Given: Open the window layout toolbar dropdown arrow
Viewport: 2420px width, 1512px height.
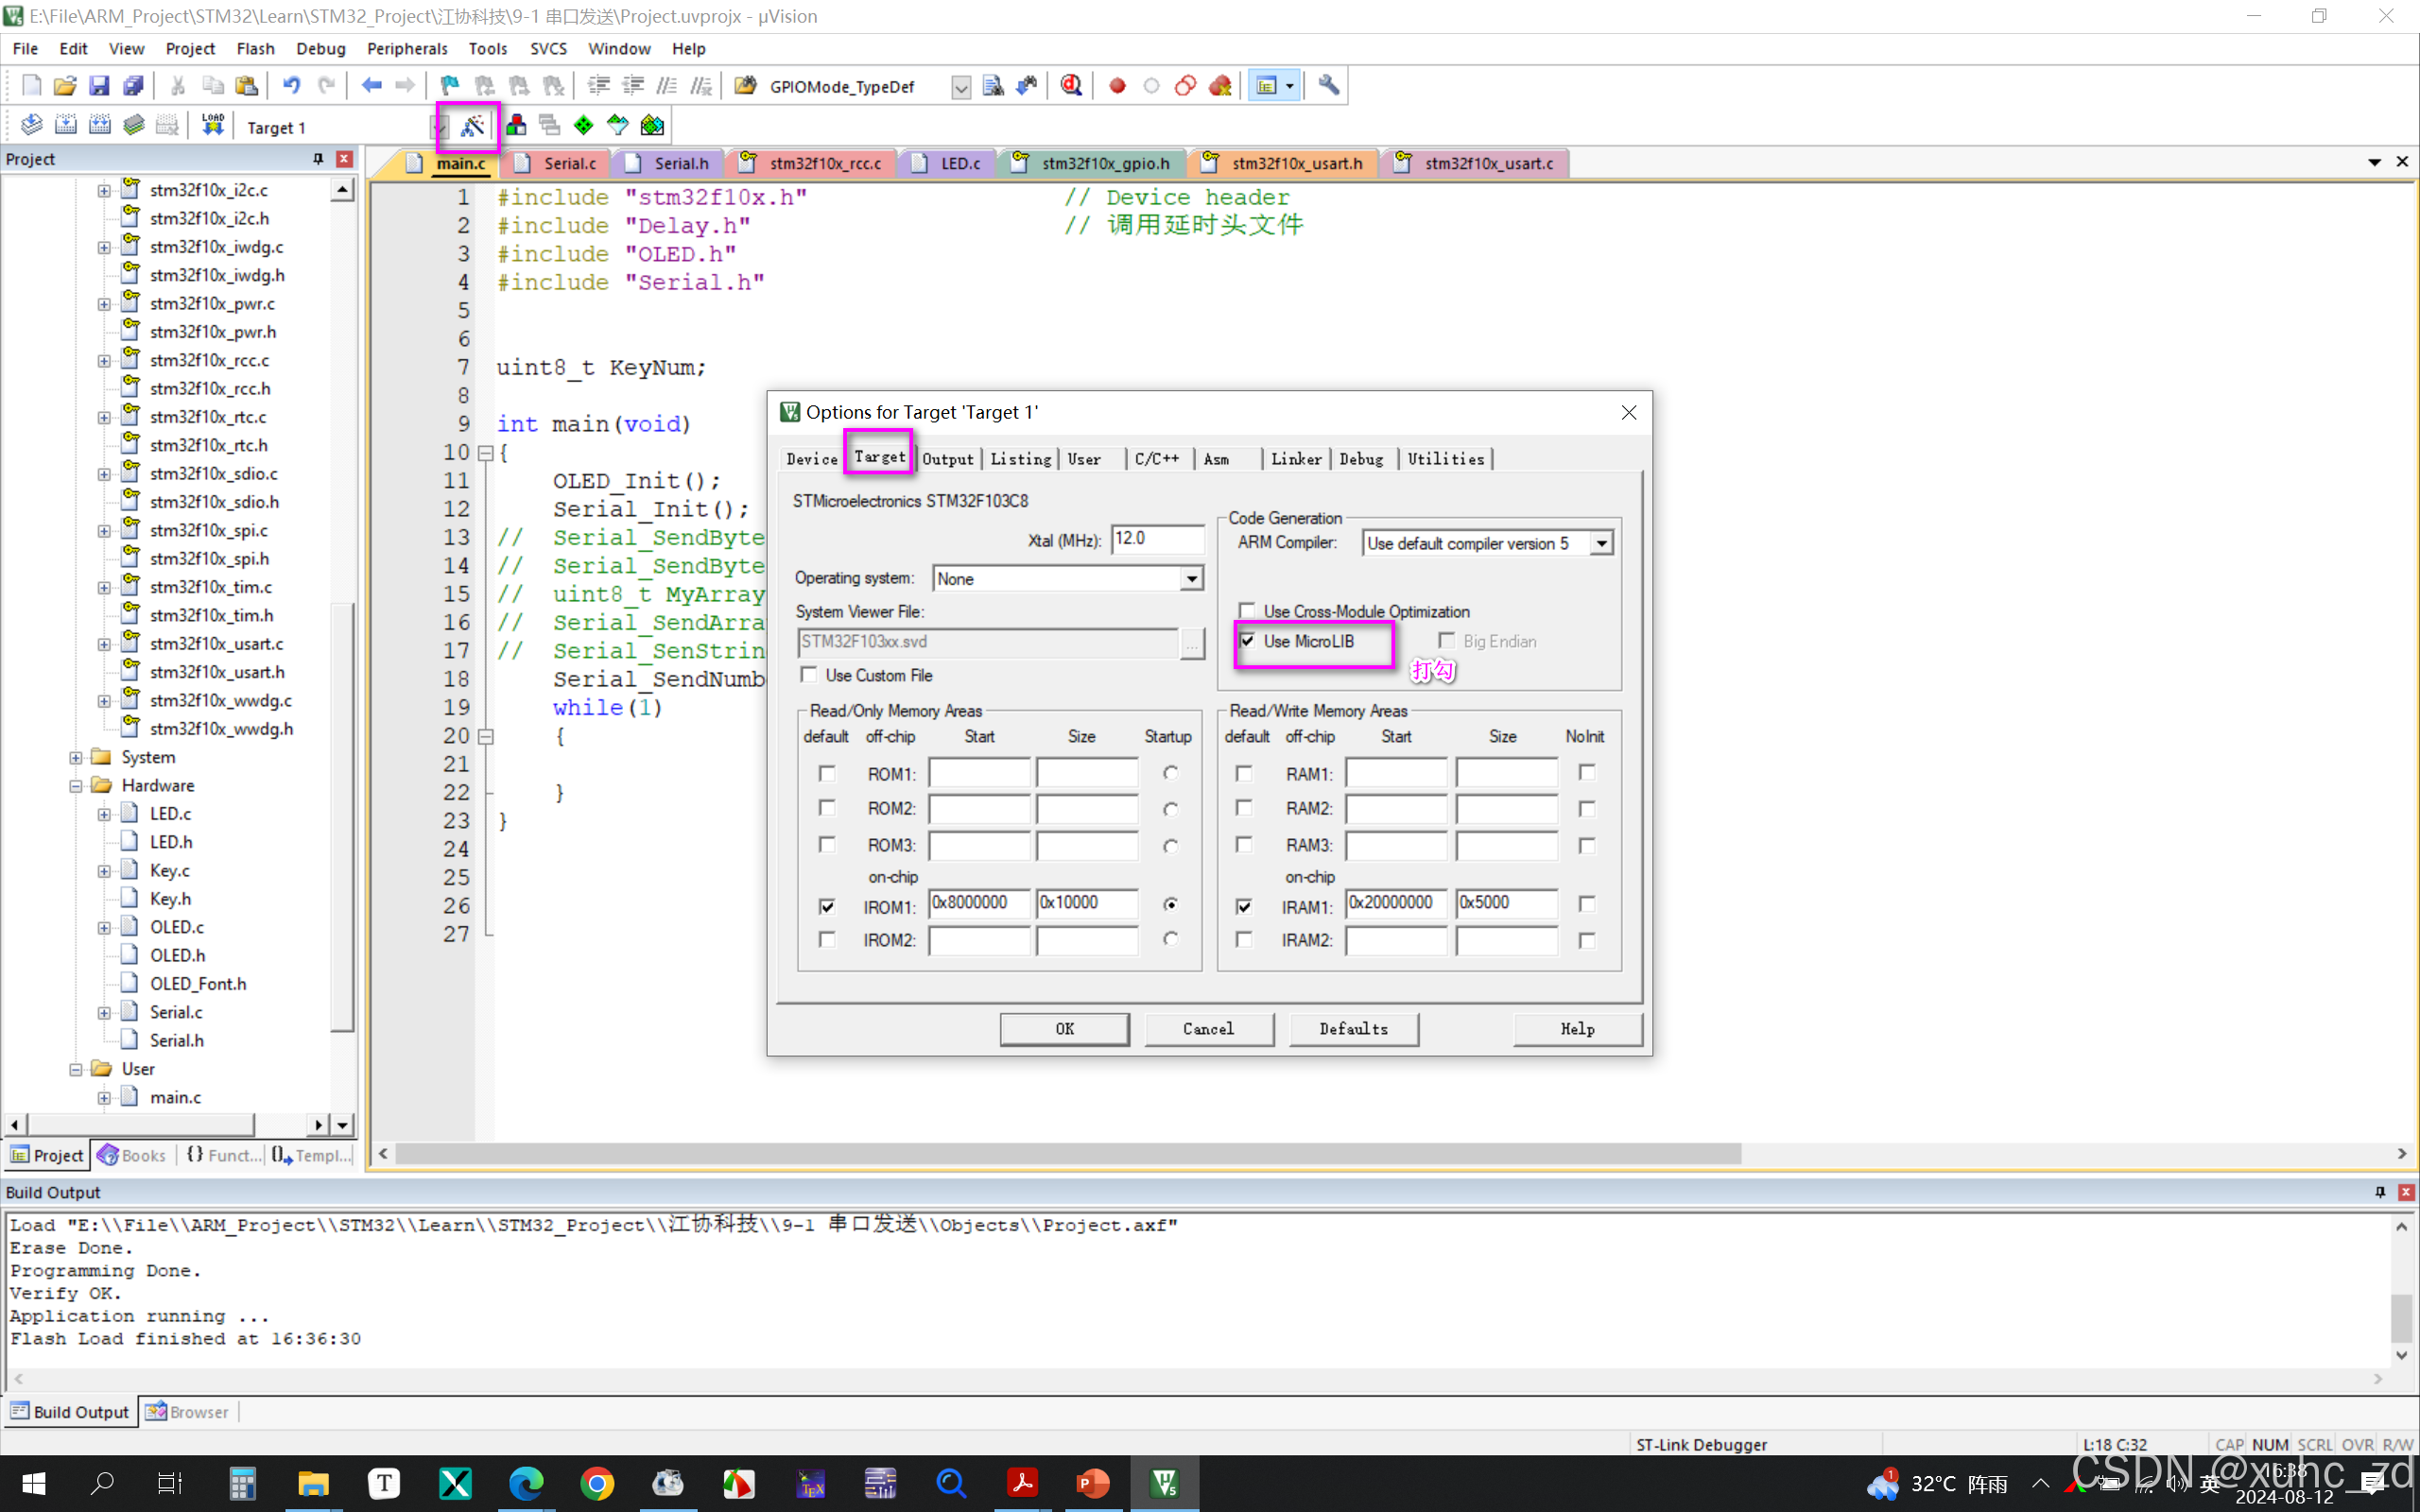Looking at the screenshot, I should [1290, 86].
